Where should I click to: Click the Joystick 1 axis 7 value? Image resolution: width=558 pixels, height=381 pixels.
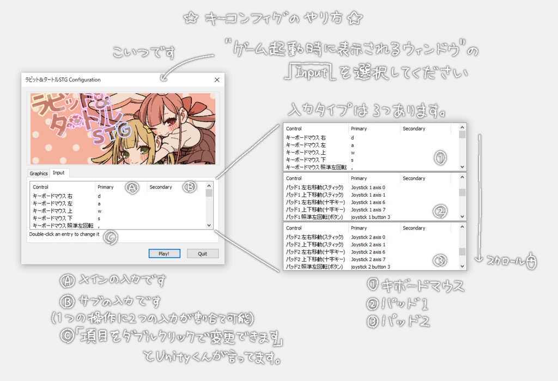point(368,210)
